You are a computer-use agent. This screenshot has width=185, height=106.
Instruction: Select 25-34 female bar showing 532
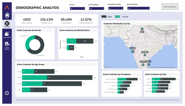pos(34,78)
